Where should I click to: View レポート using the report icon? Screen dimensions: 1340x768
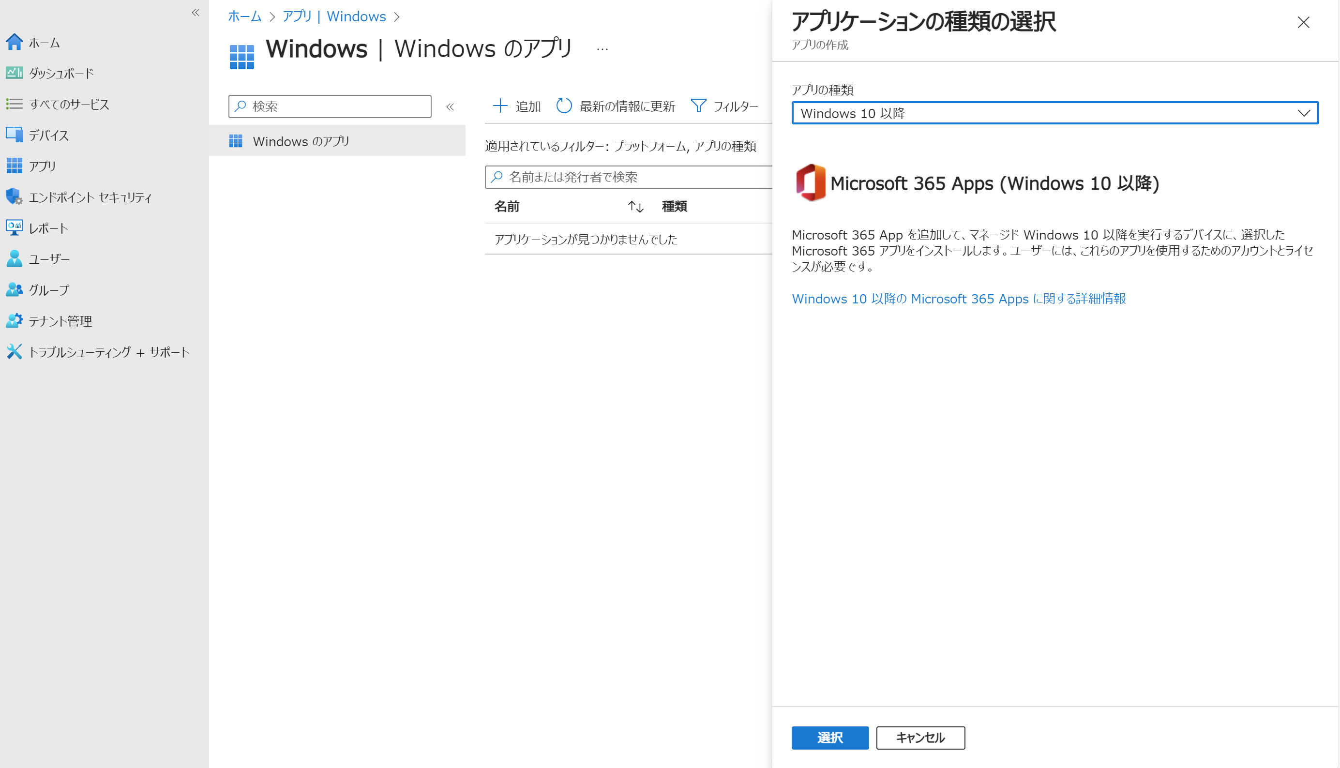tap(14, 228)
